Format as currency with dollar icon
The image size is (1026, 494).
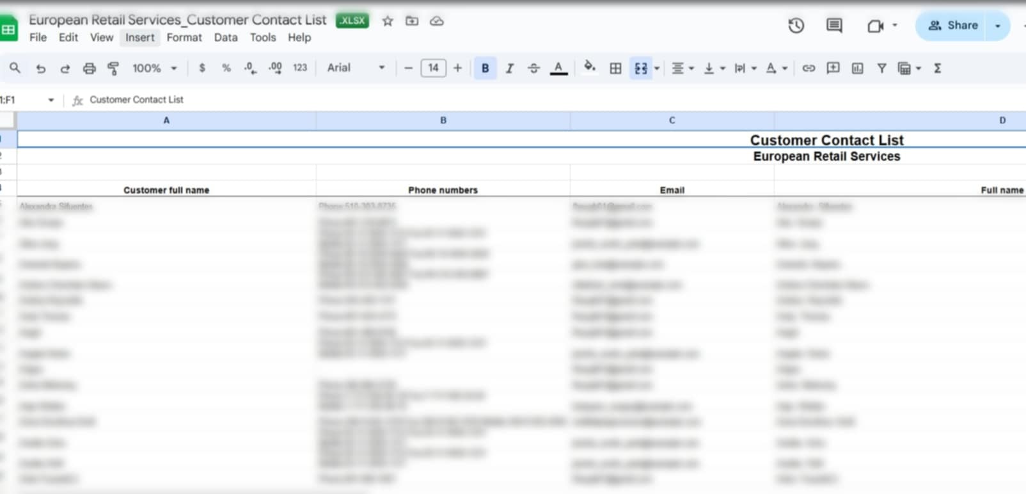tap(202, 68)
